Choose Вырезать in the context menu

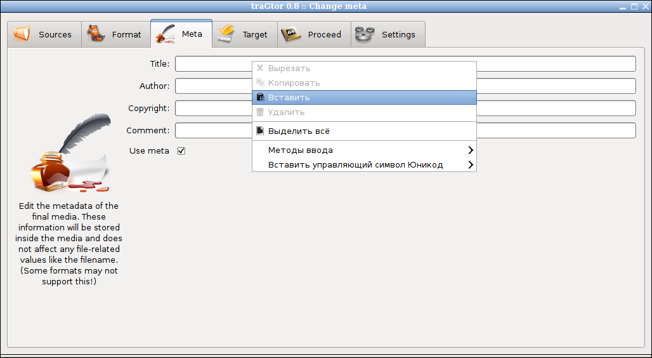click(364, 69)
